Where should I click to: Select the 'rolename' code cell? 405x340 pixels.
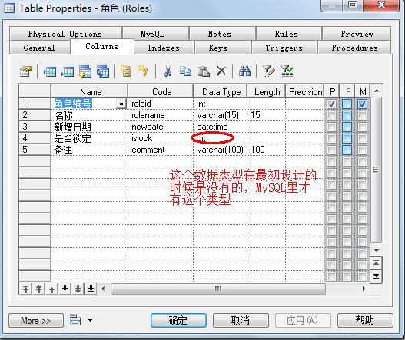point(161,115)
